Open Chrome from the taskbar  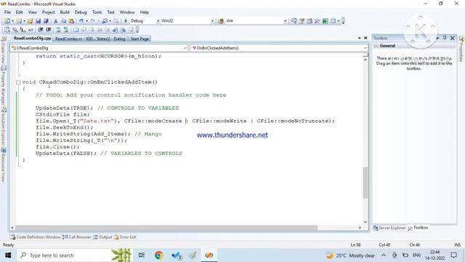click(x=158, y=255)
